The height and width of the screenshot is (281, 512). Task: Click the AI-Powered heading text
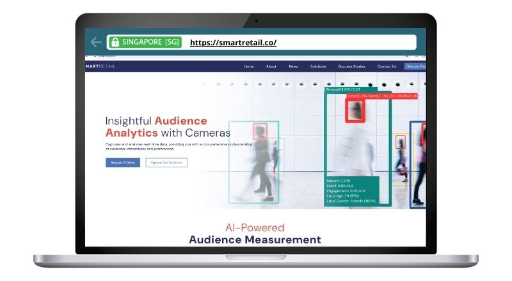[x=255, y=227]
